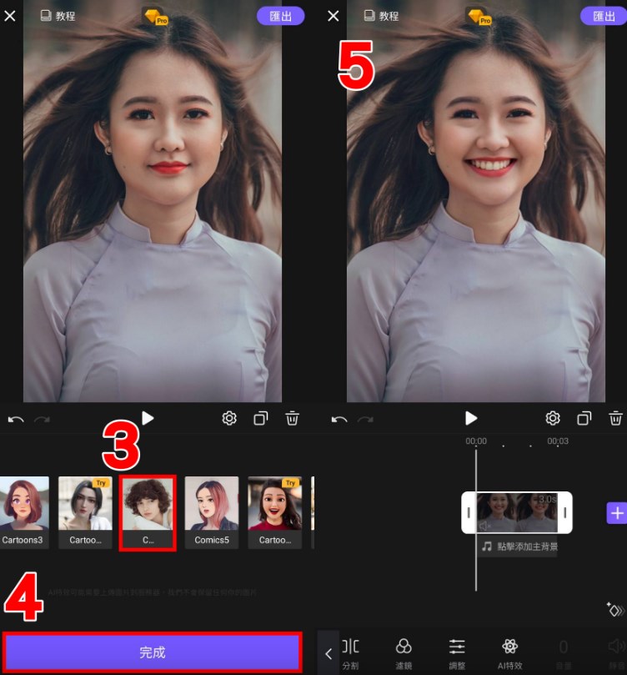627x675 pixels.
Task: Open 教程 tutorial on the cartoon style screen
Action: [58, 16]
